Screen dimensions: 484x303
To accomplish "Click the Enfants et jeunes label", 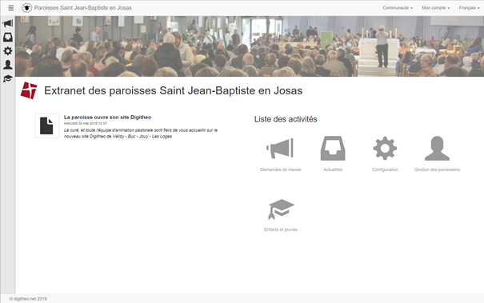I will pyautogui.click(x=281, y=229).
